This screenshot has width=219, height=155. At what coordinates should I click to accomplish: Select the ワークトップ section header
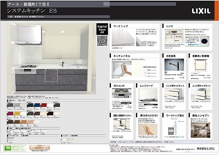tap(120, 26)
